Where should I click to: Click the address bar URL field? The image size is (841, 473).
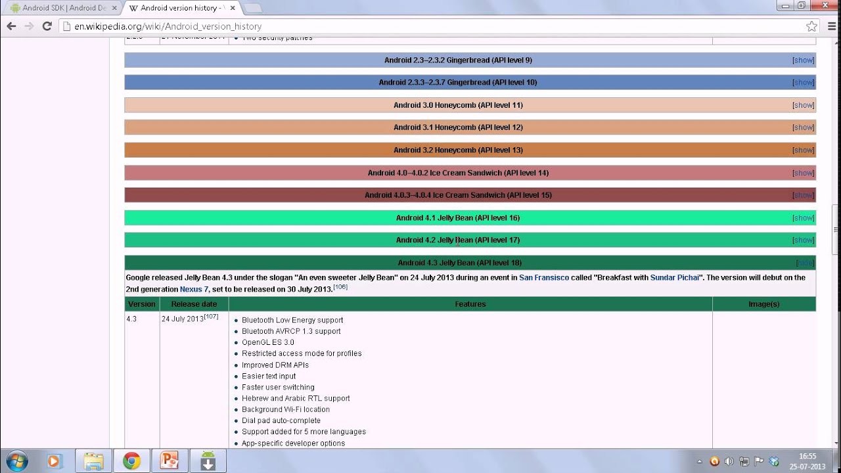434,26
